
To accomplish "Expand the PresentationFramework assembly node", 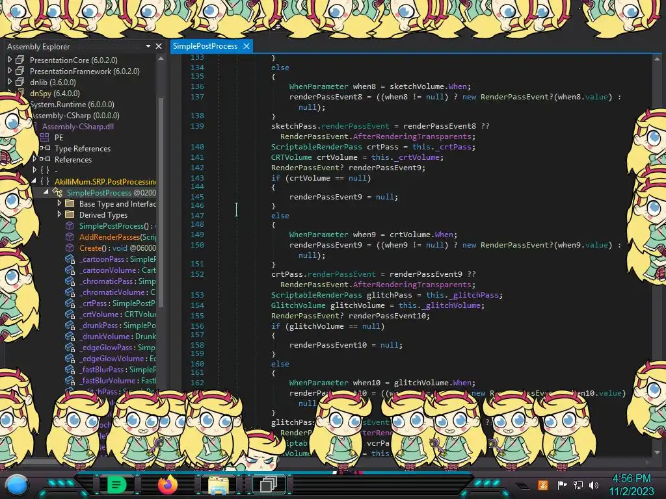I will [x=10, y=71].
